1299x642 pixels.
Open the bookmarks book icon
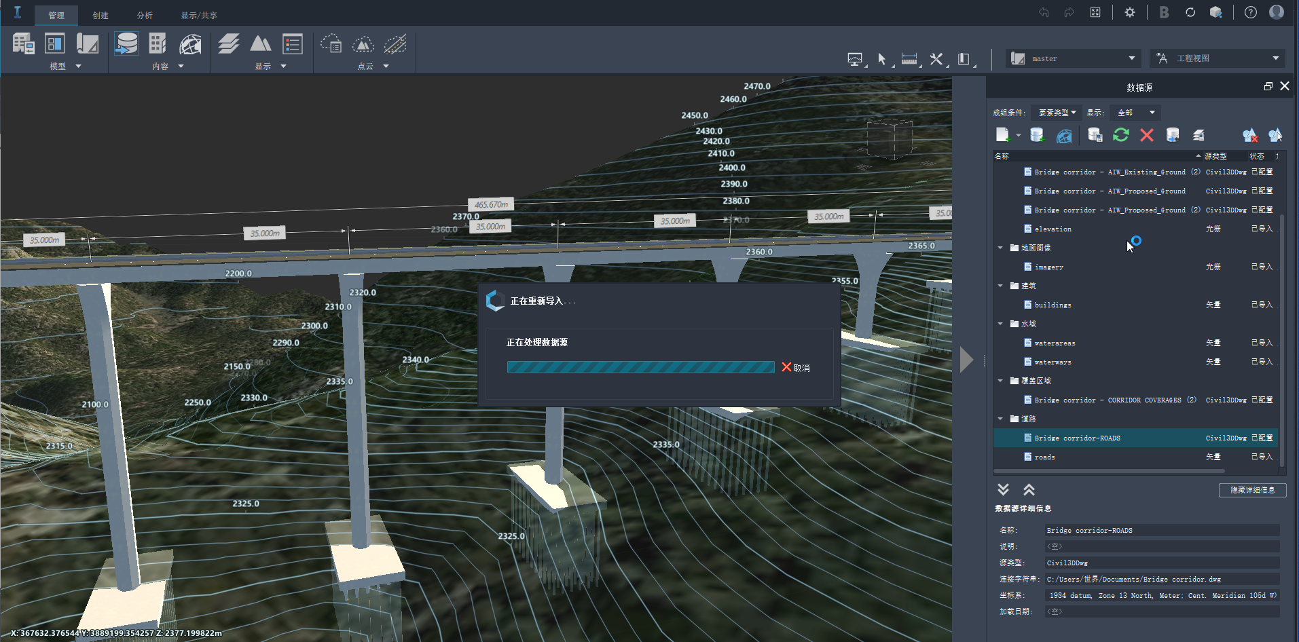(x=964, y=59)
